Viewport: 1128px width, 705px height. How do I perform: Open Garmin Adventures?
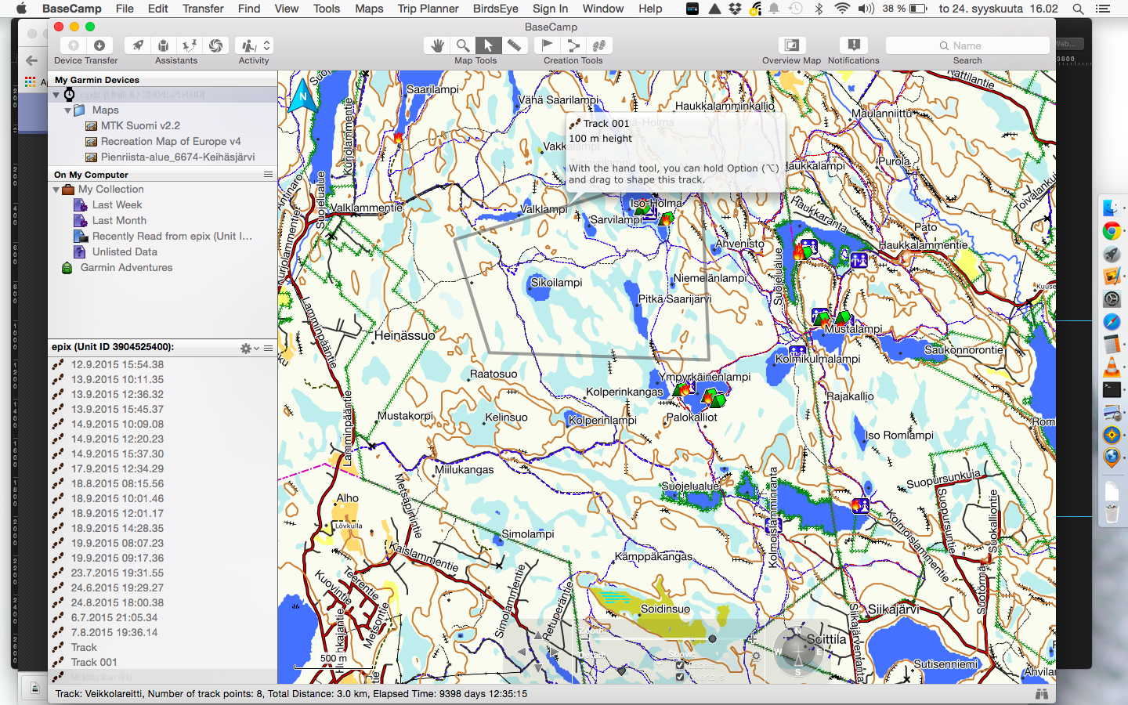[126, 267]
